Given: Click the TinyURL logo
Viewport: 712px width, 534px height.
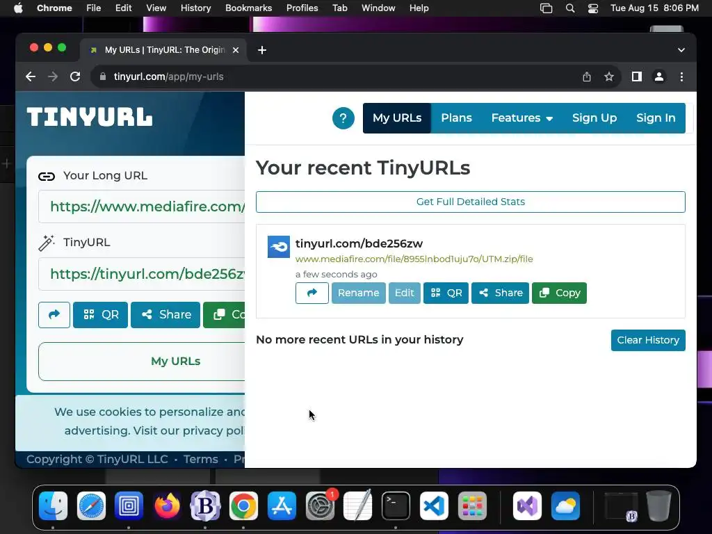Looking at the screenshot, I should [90, 117].
